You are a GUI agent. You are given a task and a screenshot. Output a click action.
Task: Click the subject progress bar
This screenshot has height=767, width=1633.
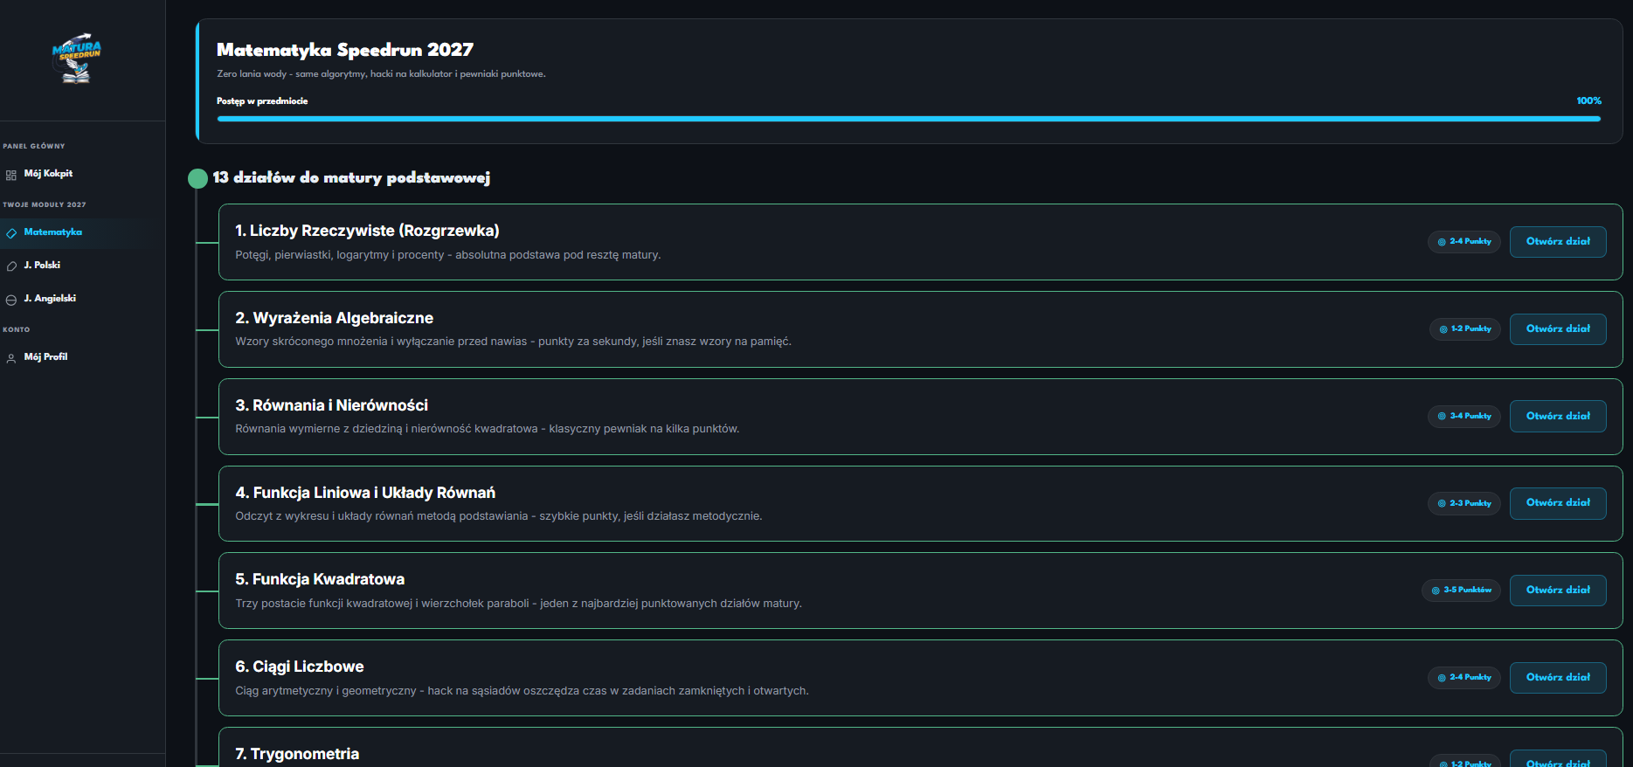tap(909, 119)
